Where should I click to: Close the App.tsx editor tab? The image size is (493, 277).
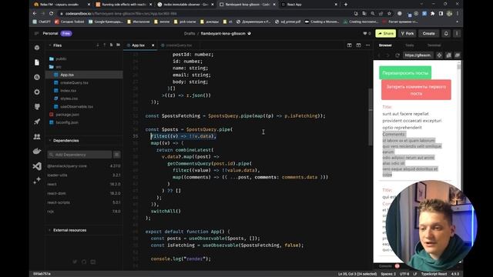tap(153, 45)
